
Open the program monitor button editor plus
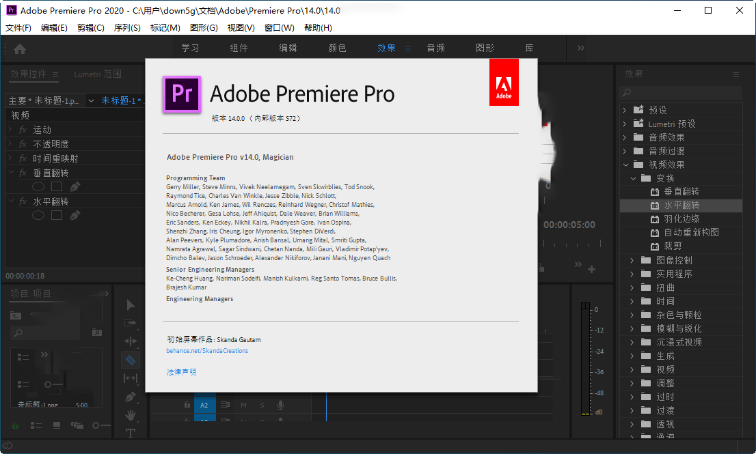[x=591, y=270]
